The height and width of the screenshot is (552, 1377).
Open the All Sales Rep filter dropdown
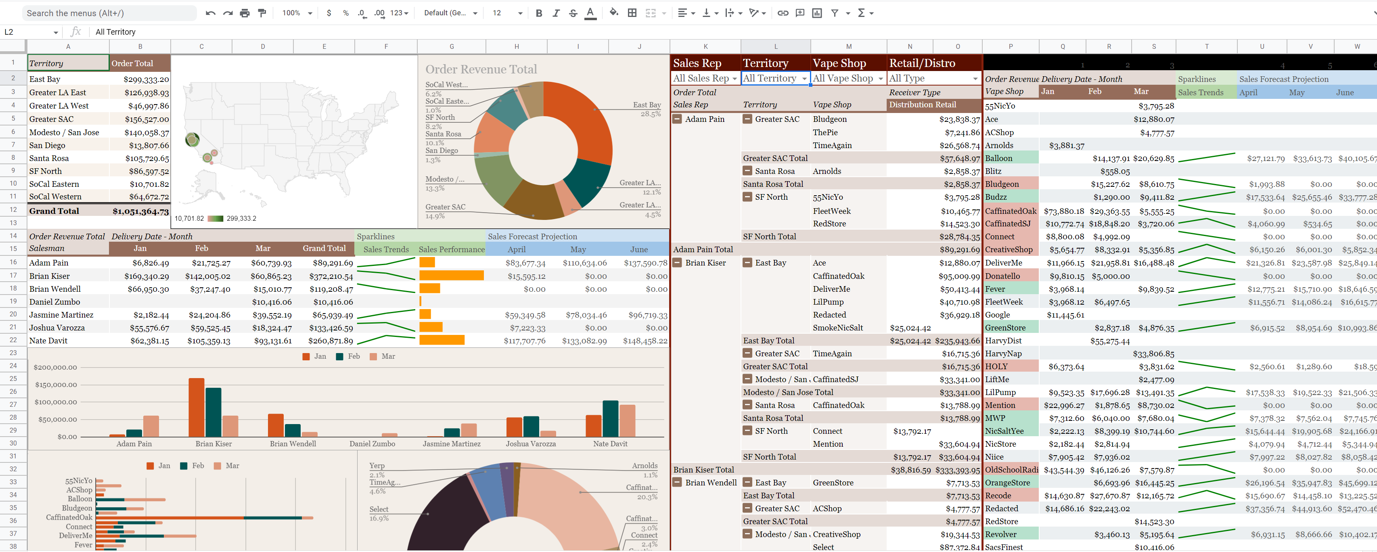coord(735,79)
